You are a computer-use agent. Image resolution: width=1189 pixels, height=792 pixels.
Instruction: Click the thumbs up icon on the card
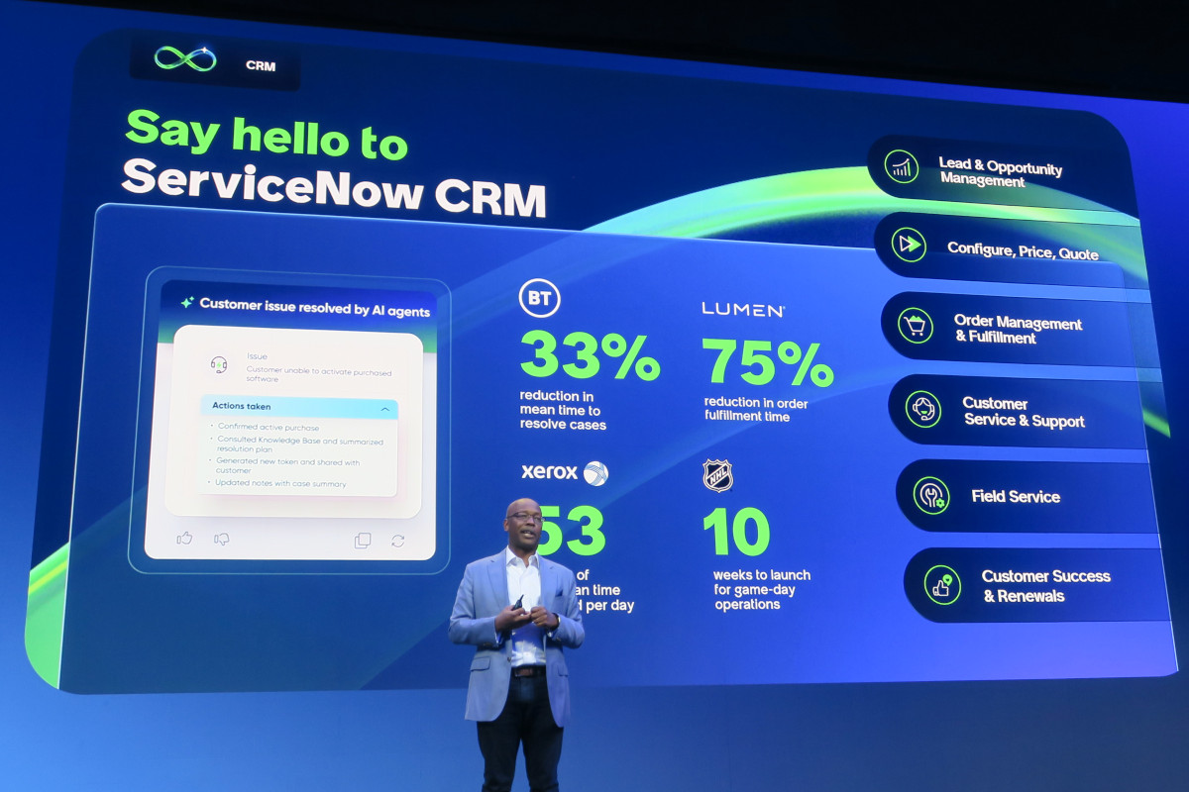(184, 539)
